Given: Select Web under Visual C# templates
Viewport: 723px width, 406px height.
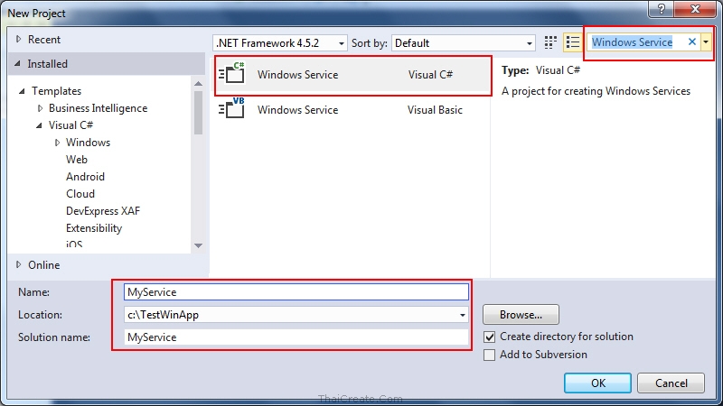Looking at the screenshot, I should click(77, 160).
